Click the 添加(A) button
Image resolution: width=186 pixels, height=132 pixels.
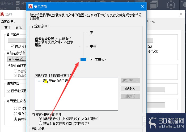130,88
